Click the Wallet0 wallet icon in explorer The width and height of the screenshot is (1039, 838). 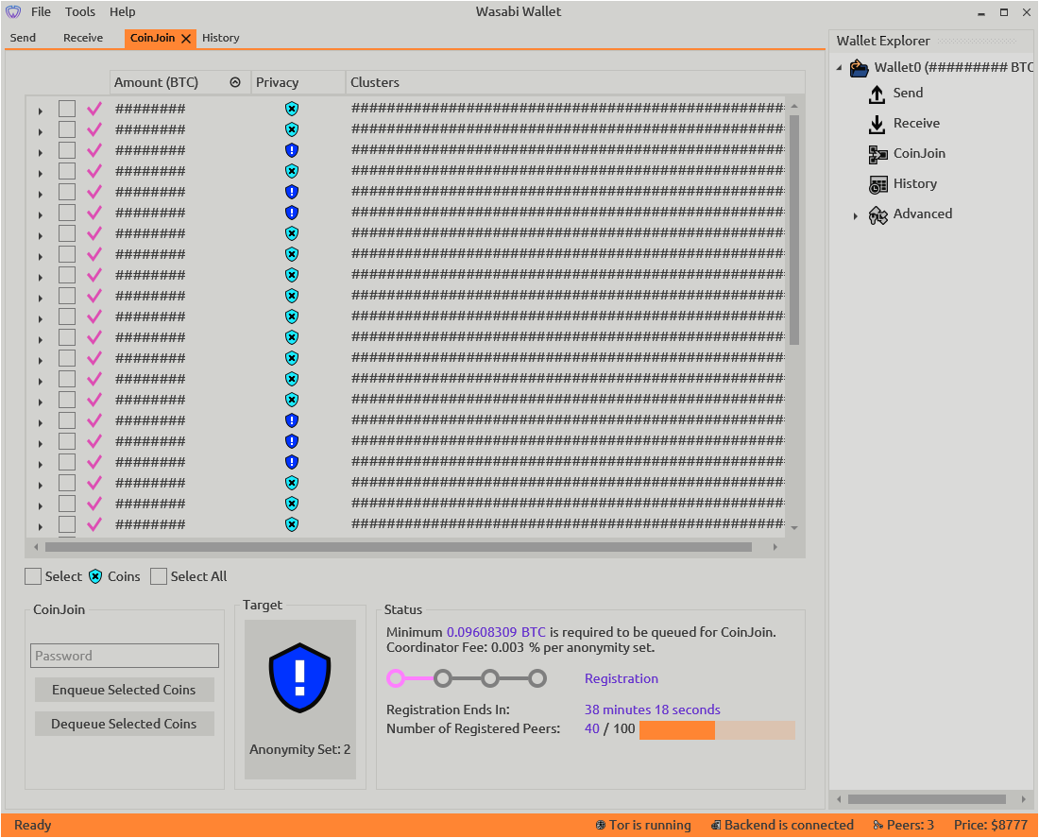point(860,68)
